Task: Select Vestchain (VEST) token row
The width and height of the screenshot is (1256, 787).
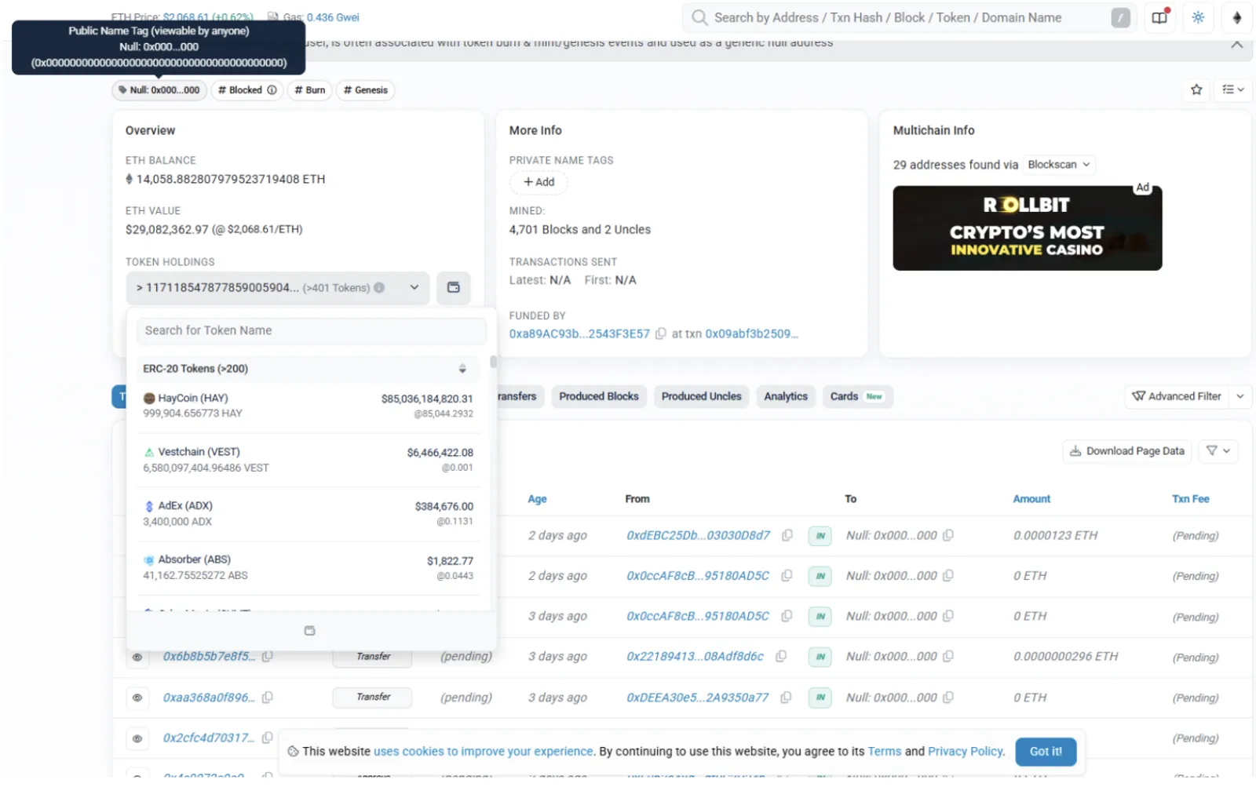Action: coord(308,461)
